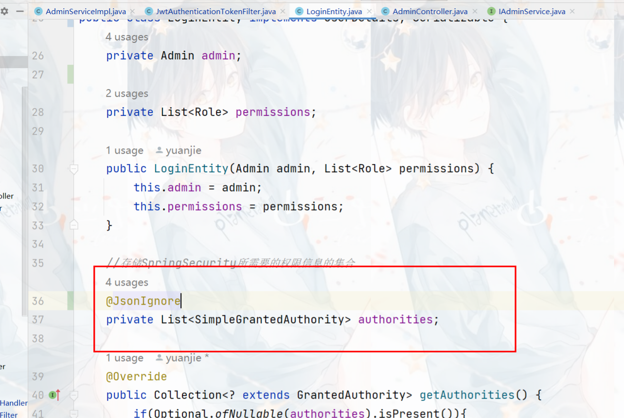Click the List<Role> type on line 28
624x418 pixels.
pyautogui.click(x=195, y=112)
